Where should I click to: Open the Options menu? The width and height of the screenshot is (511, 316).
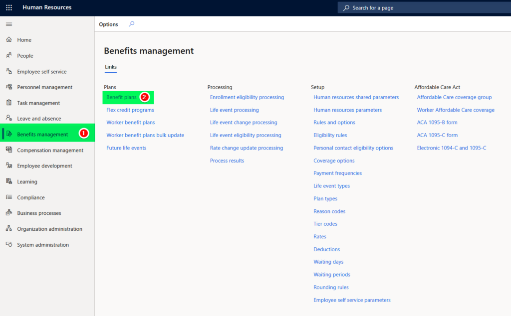point(108,24)
